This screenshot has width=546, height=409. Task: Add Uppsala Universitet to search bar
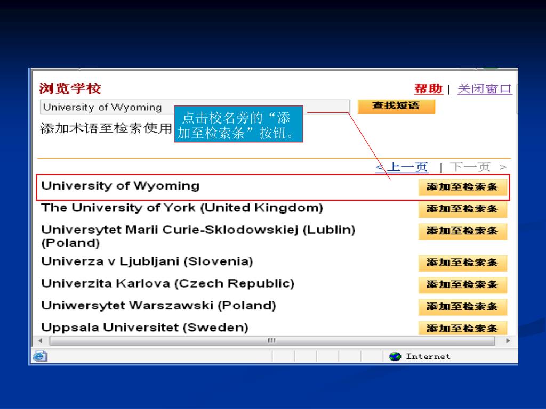(462, 328)
